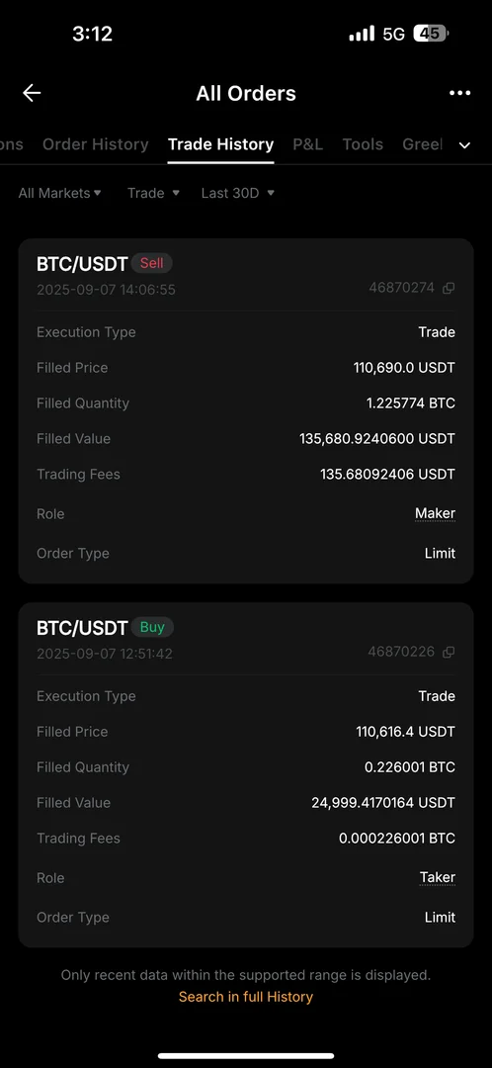
Task: Tap the cellular signal bars icon
Action: coord(362,34)
